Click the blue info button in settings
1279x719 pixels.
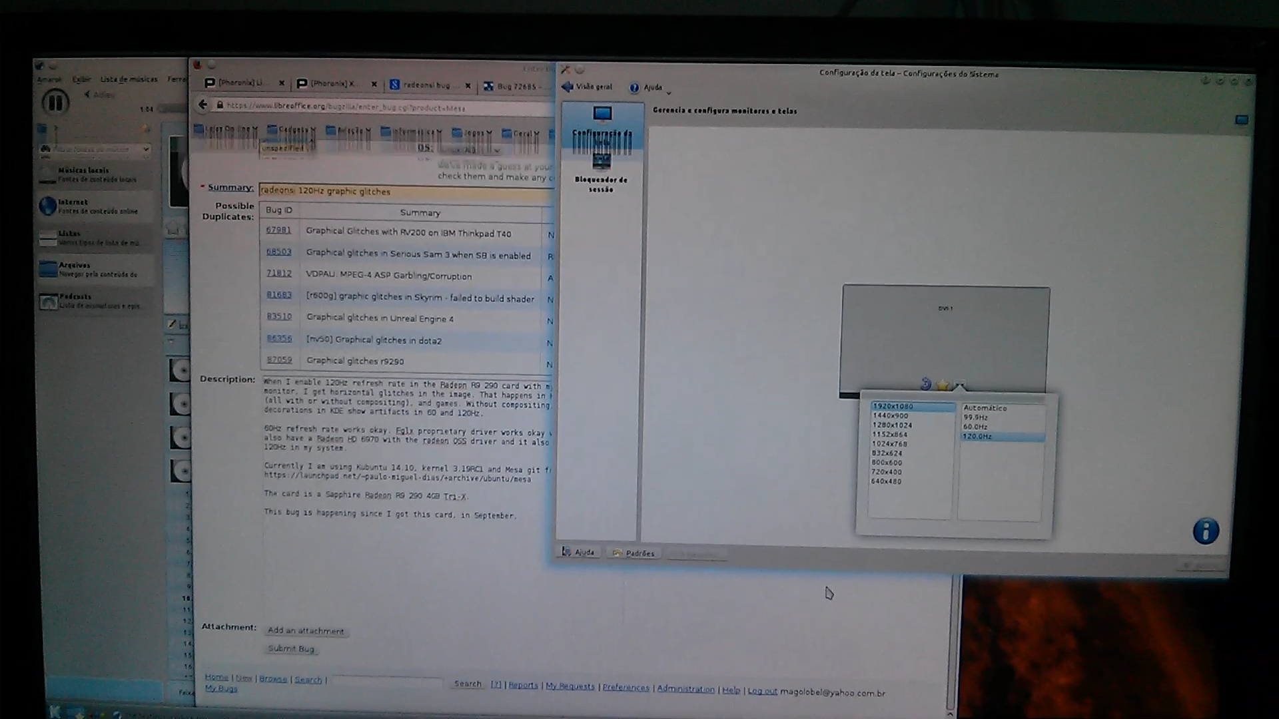[x=1205, y=531]
